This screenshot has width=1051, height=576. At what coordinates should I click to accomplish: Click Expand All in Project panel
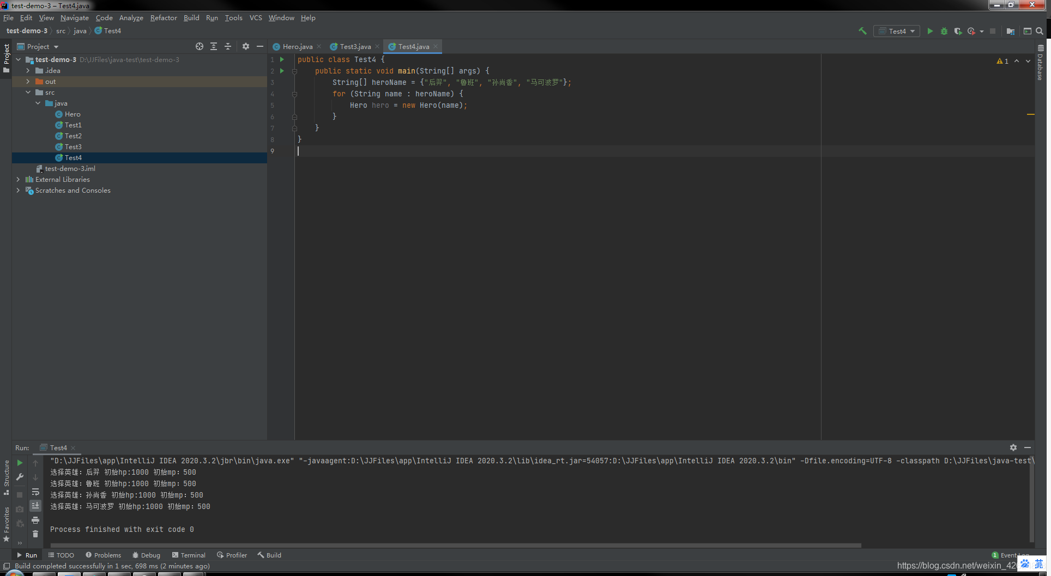[x=214, y=46]
